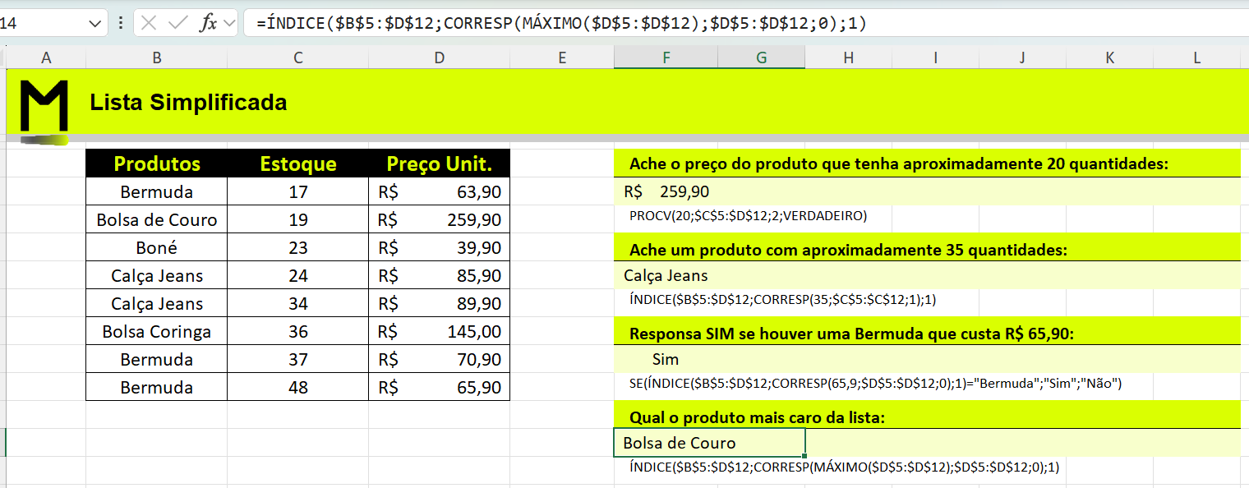The width and height of the screenshot is (1249, 488).
Task: Select column C header
Action: (x=297, y=58)
